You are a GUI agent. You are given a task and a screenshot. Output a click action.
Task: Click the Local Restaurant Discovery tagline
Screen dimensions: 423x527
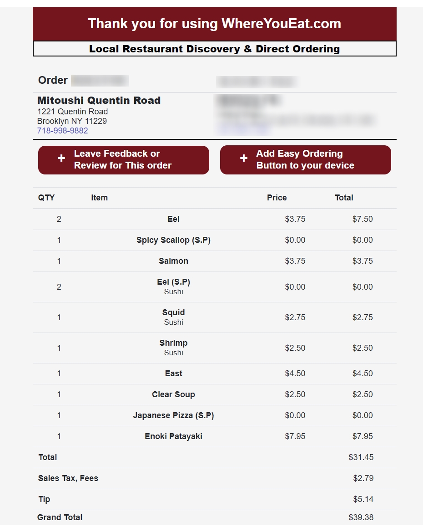214,49
